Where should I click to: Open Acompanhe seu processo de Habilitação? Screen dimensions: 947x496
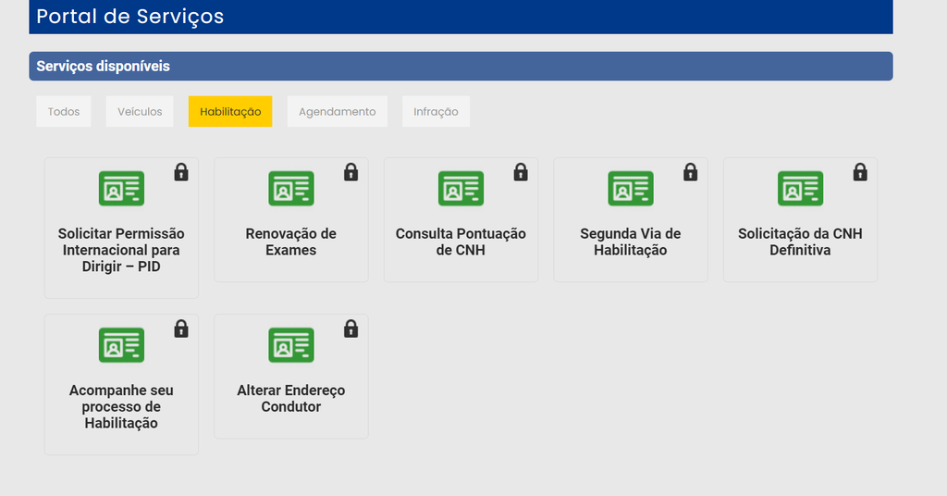(121, 384)
